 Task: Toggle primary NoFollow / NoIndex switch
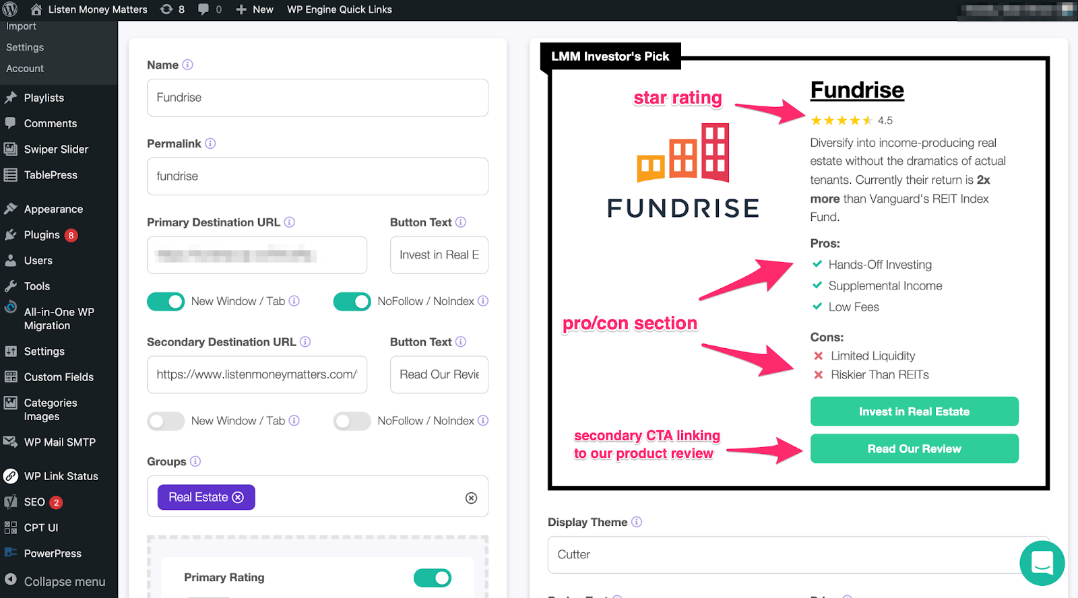[x=352, y=302]
